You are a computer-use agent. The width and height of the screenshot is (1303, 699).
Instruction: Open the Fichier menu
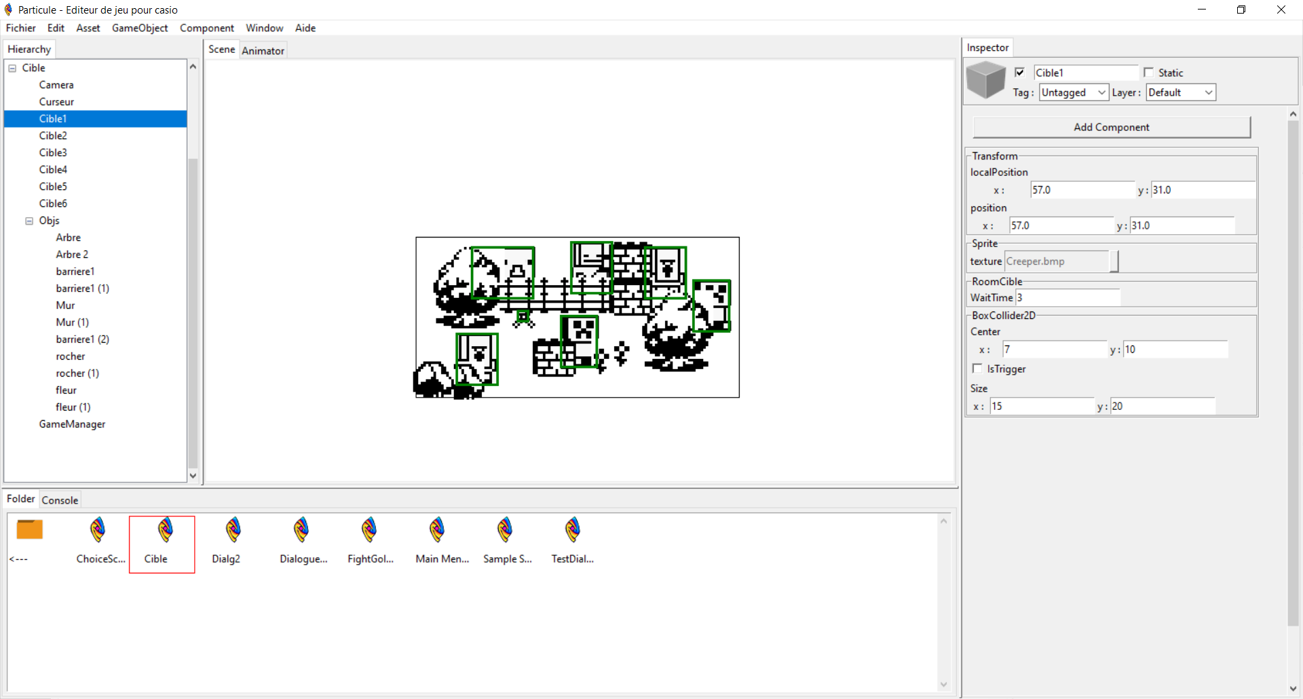click(x=21, y=28)
